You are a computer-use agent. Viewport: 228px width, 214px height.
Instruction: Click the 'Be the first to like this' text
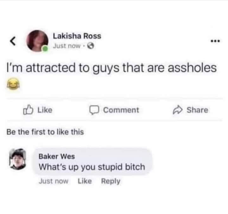[45, 132]
